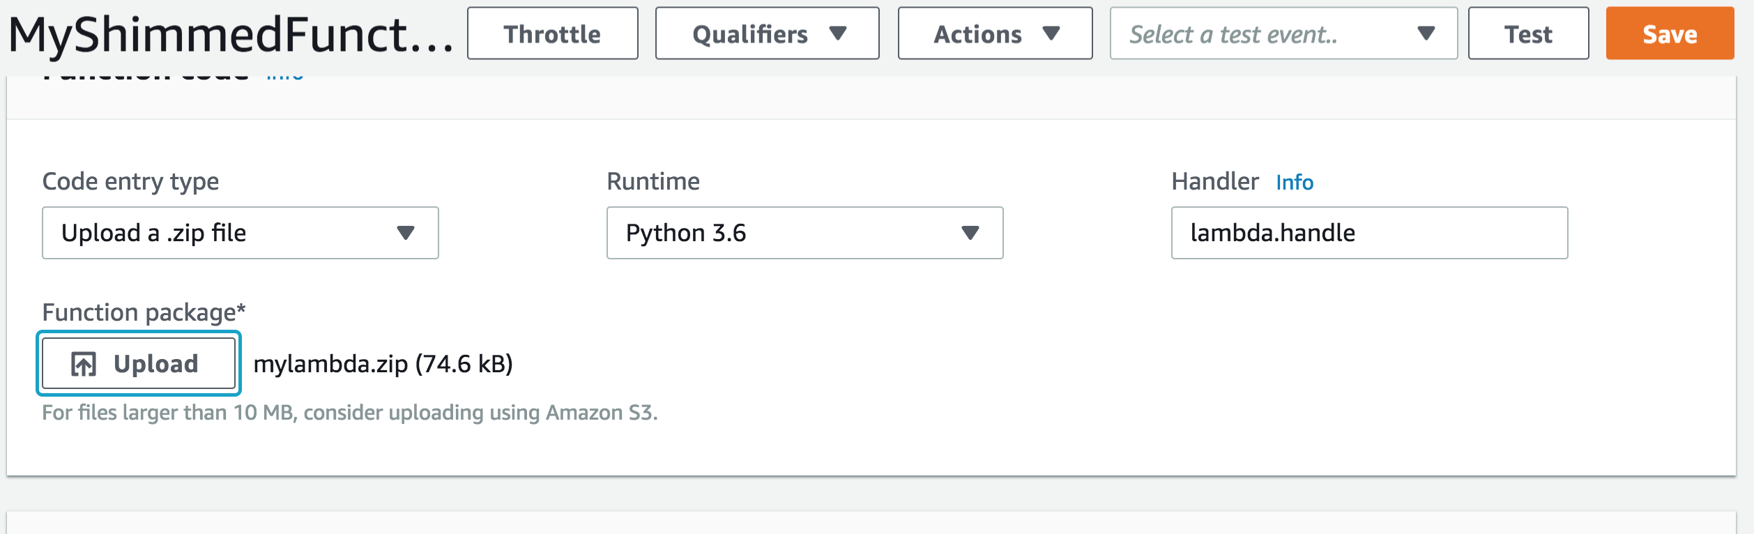Open the Handler Info link

[x=1295, y=183]
